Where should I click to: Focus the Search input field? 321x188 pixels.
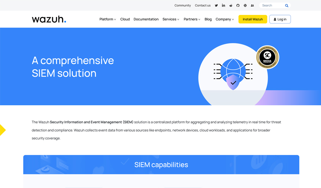[x=272, y=5]
